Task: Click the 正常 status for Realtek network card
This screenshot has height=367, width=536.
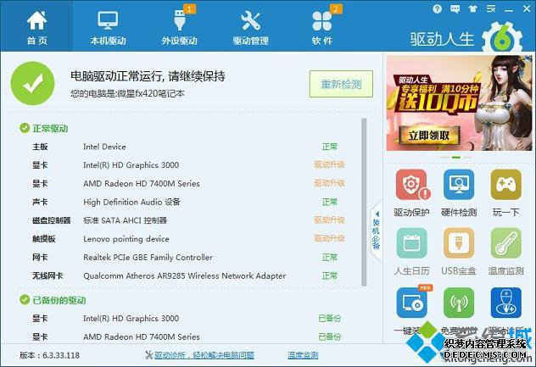Action: (x=330, y=258)
